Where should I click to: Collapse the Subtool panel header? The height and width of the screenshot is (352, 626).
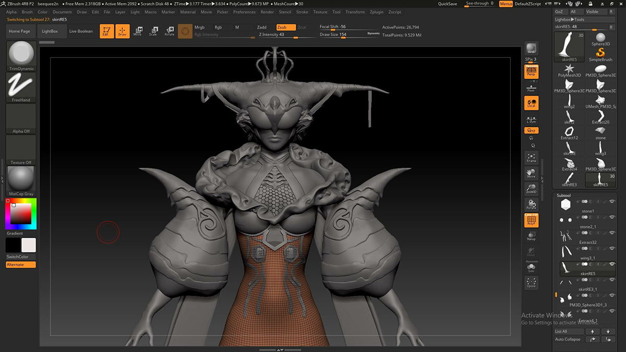tap(564, 196)
